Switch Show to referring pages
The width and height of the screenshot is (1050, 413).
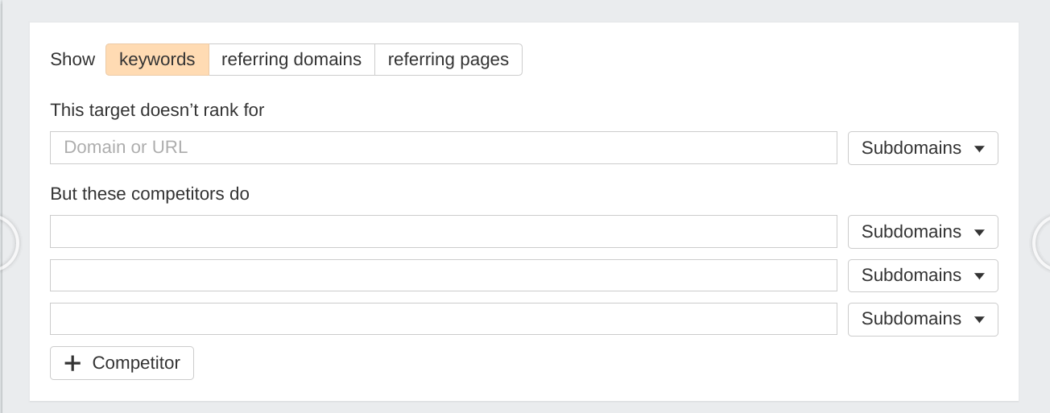pos(449,60)
